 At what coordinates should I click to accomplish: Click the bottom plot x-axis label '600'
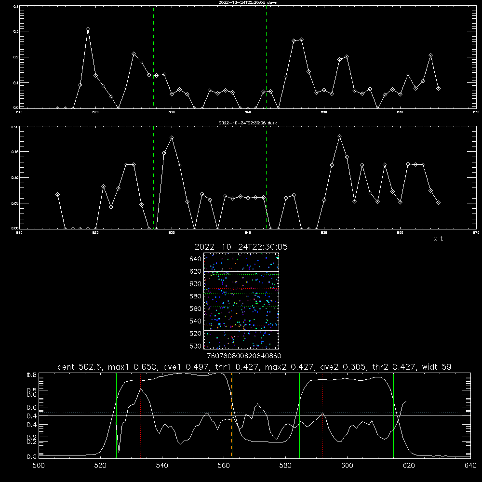tap(347, 466)
